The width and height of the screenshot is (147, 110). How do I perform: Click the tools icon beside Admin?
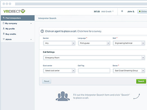[x=4, y=39]
